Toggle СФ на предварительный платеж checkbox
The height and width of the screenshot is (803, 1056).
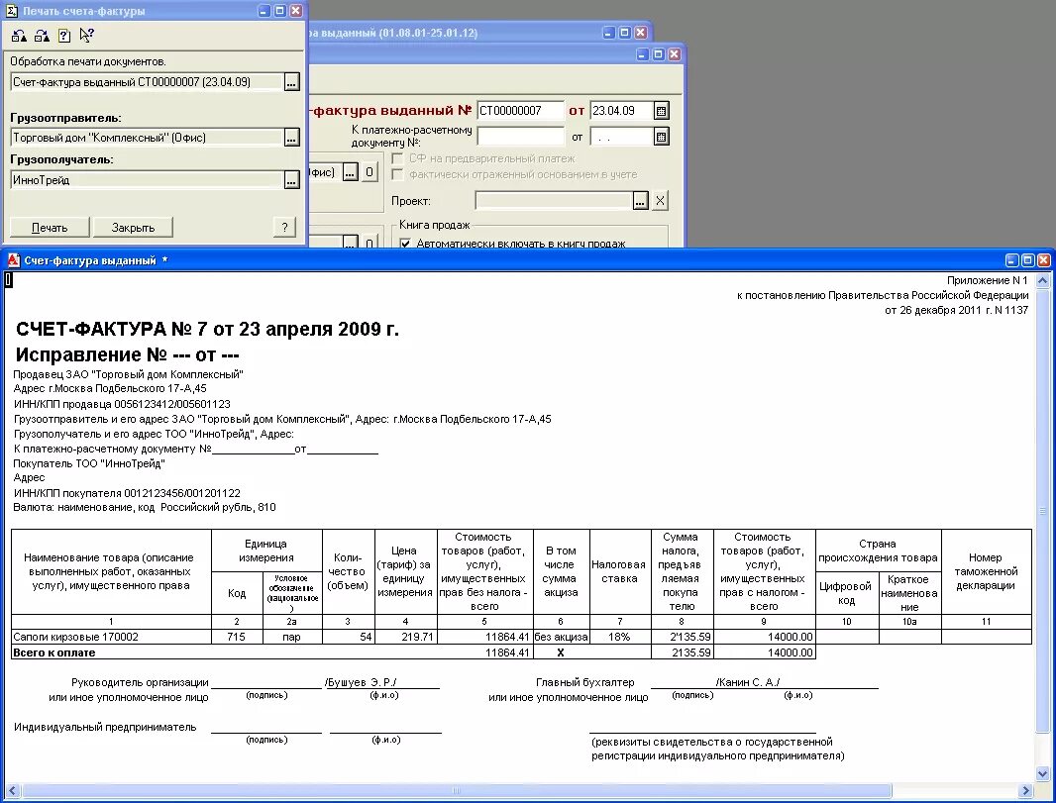click(398, 158)
